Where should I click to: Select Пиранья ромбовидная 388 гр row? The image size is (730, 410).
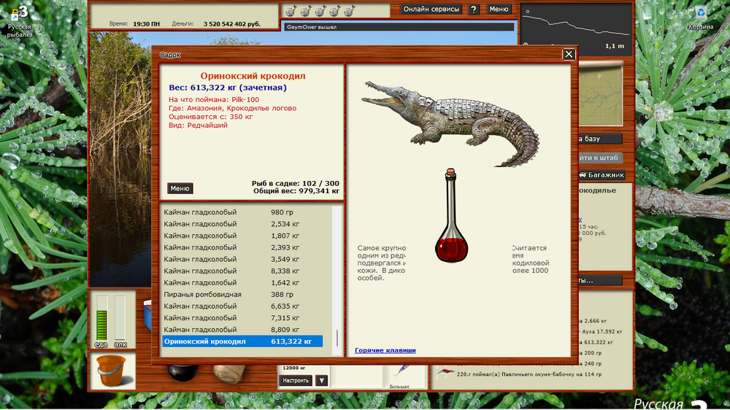[242, 294]
